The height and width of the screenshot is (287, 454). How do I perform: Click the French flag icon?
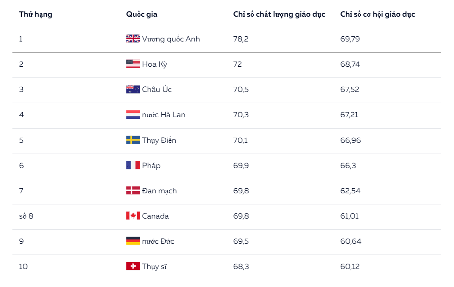[x=133, y=166]
